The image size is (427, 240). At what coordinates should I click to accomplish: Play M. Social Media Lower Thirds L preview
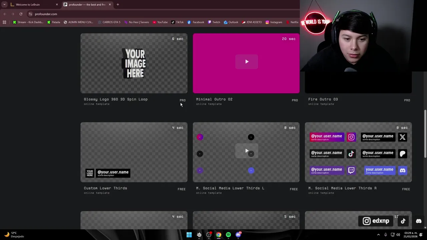click(x=247, y=151)
